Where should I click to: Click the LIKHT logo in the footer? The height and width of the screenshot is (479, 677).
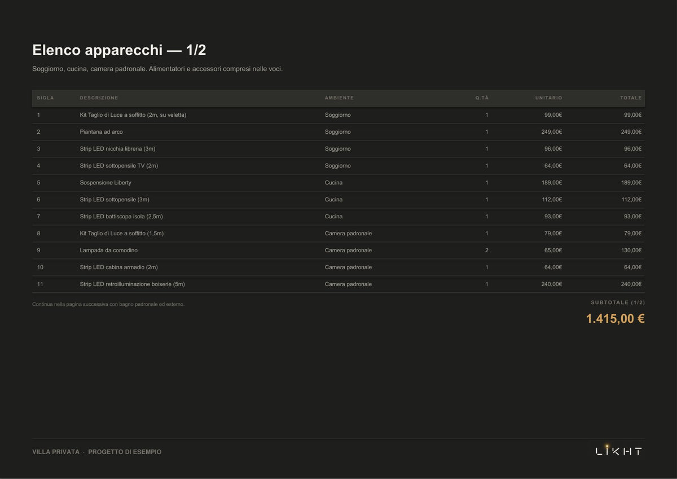click(619, 450)
